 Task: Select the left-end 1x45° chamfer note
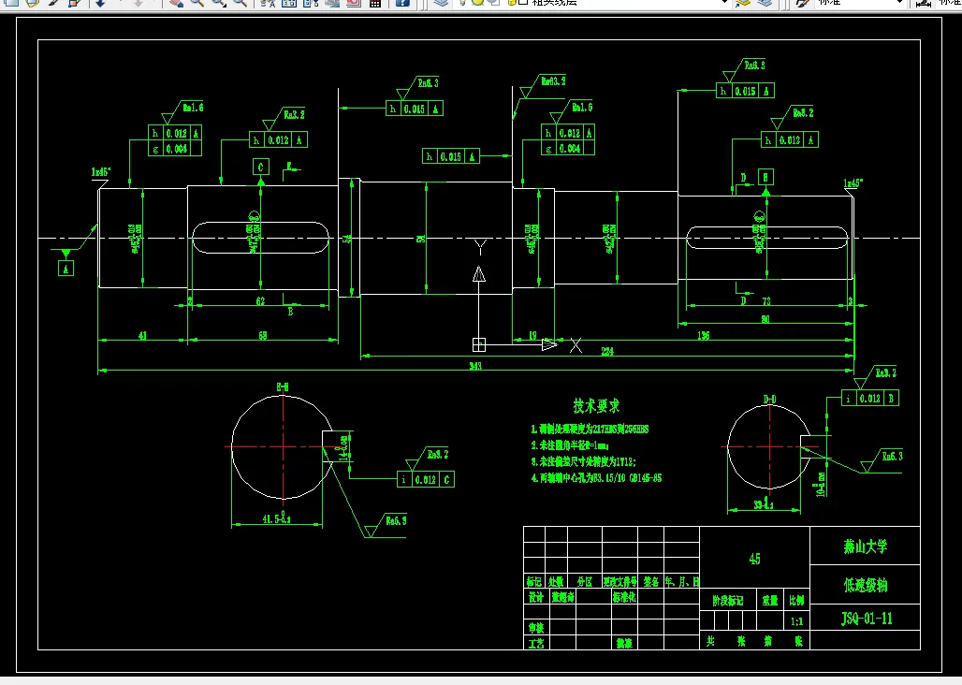101,171
